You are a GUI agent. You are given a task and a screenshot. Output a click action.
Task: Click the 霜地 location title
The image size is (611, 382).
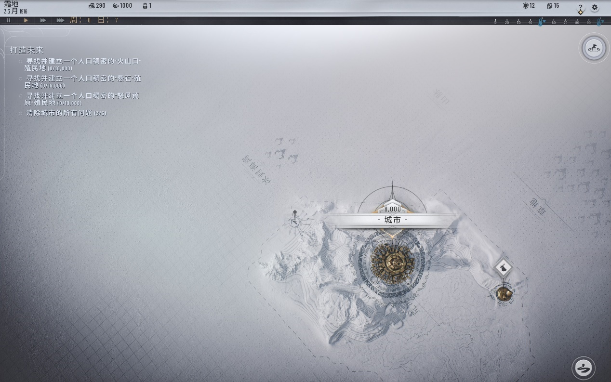click(12, 4)
